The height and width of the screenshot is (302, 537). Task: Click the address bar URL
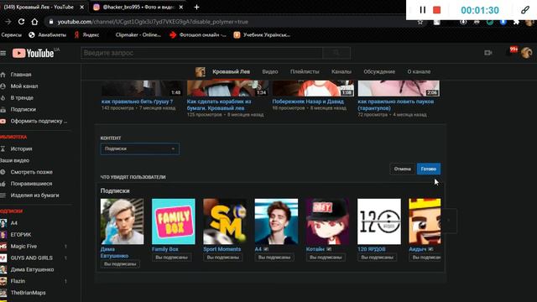pyautogui.click(x=153, y=22)
